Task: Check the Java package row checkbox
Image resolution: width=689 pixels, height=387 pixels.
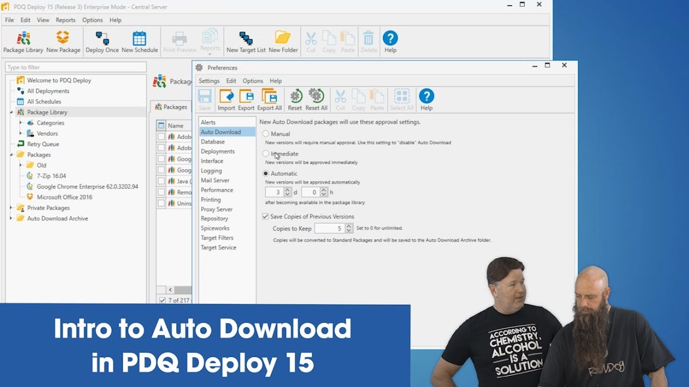Action: click(x=161, y=181)
